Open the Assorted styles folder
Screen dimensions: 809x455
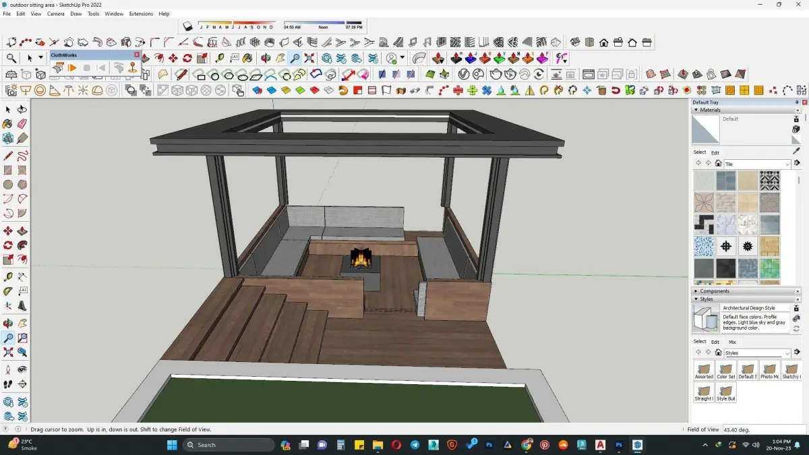tap(704, 371)
